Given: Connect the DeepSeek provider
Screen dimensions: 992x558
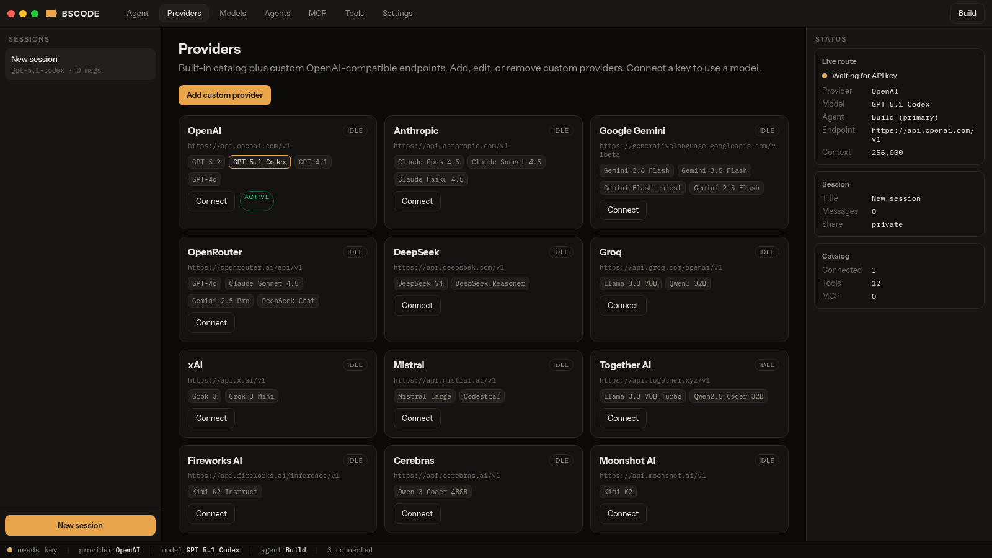Looking at the screenshot, I should pyautogui.click(x=417, y=305).
